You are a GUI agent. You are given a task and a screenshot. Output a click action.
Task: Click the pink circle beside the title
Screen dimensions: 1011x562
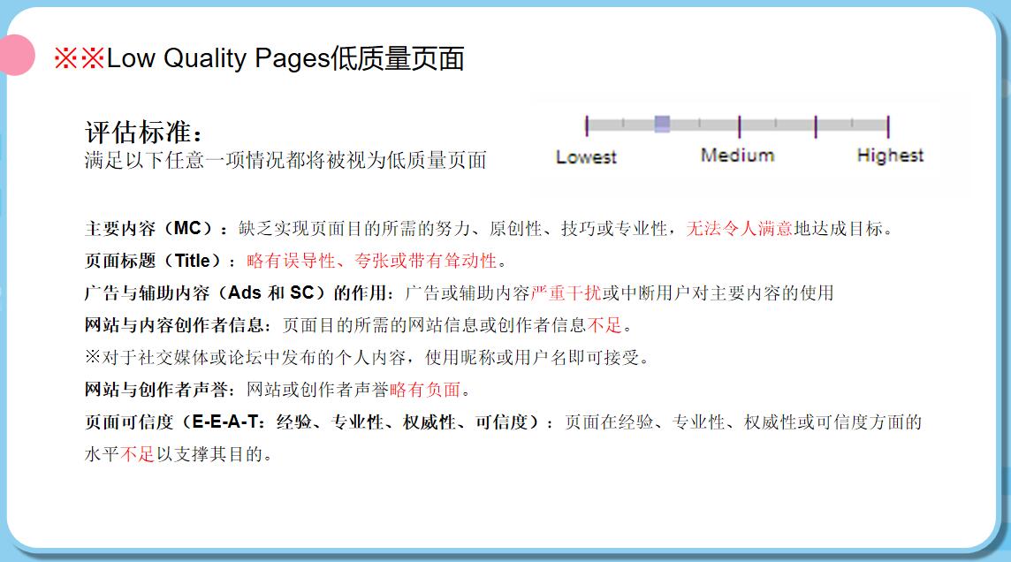click(x=15, y=56)
